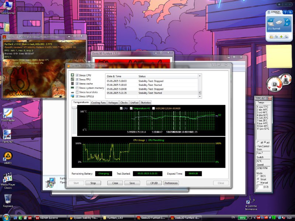The width and height of the screenshot is (295, 221).
Task: Click the yellow sticky note gadget
Action: [x=279, y=56]
